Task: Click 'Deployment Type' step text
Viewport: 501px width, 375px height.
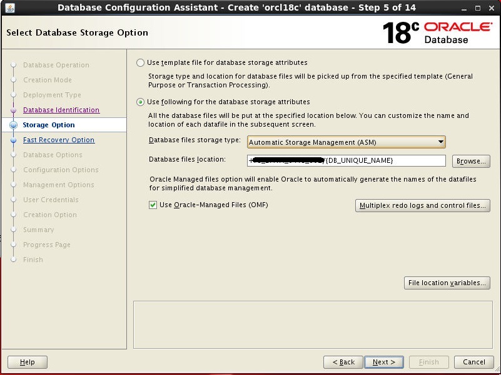Action: click(52, 95)
